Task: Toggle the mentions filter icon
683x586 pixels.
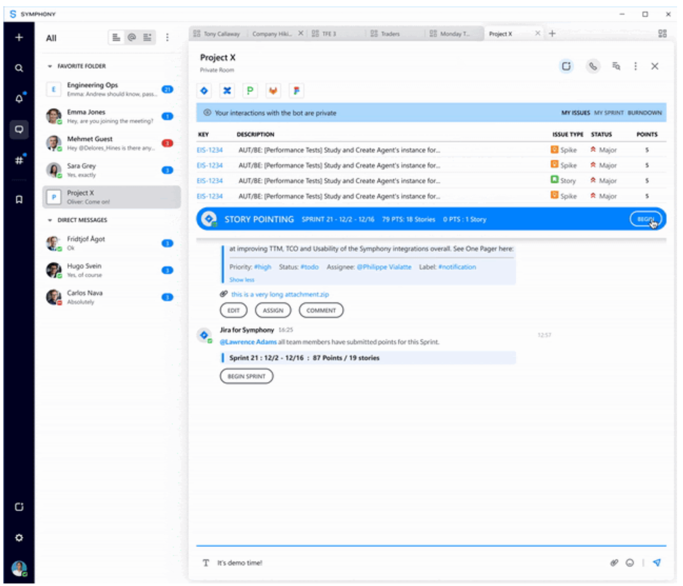Action: [132, 37]
